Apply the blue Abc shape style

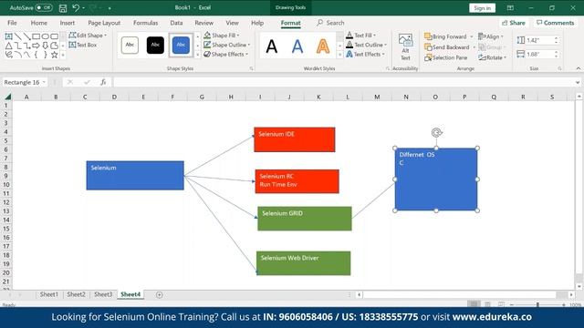pyautogui.click(x=181, y=45)
